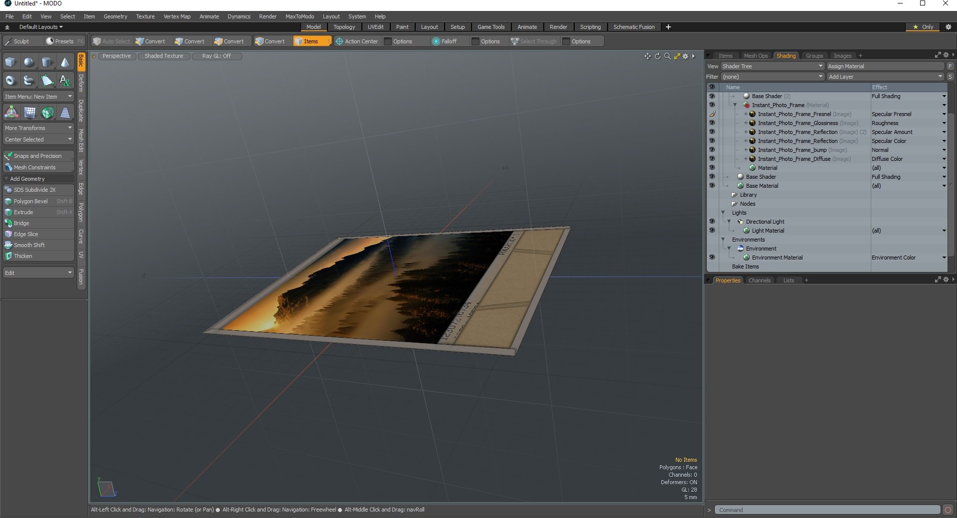Image resolution: width=957 pixels, height=518 pixels.
Task: Open the Texture menu
Action: tap(145, 16)
